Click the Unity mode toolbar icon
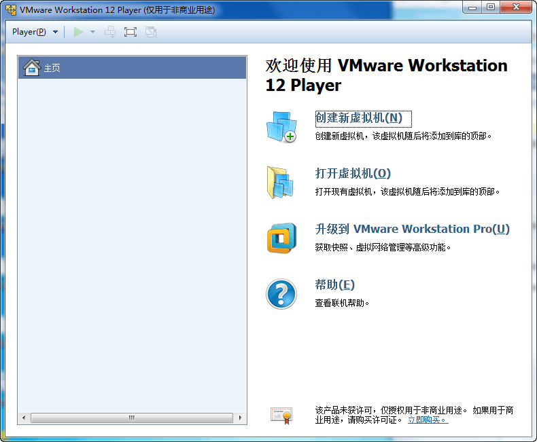The width and height of the screenshot is (537, 442). (x=151, y=32)
